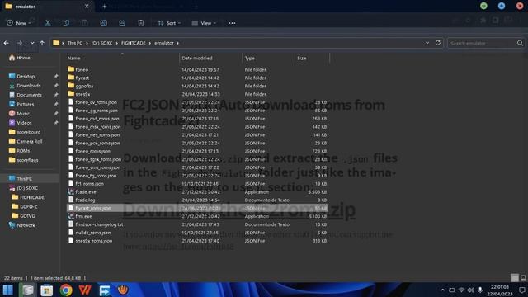Go back with the left arrow

click(7, 43)
